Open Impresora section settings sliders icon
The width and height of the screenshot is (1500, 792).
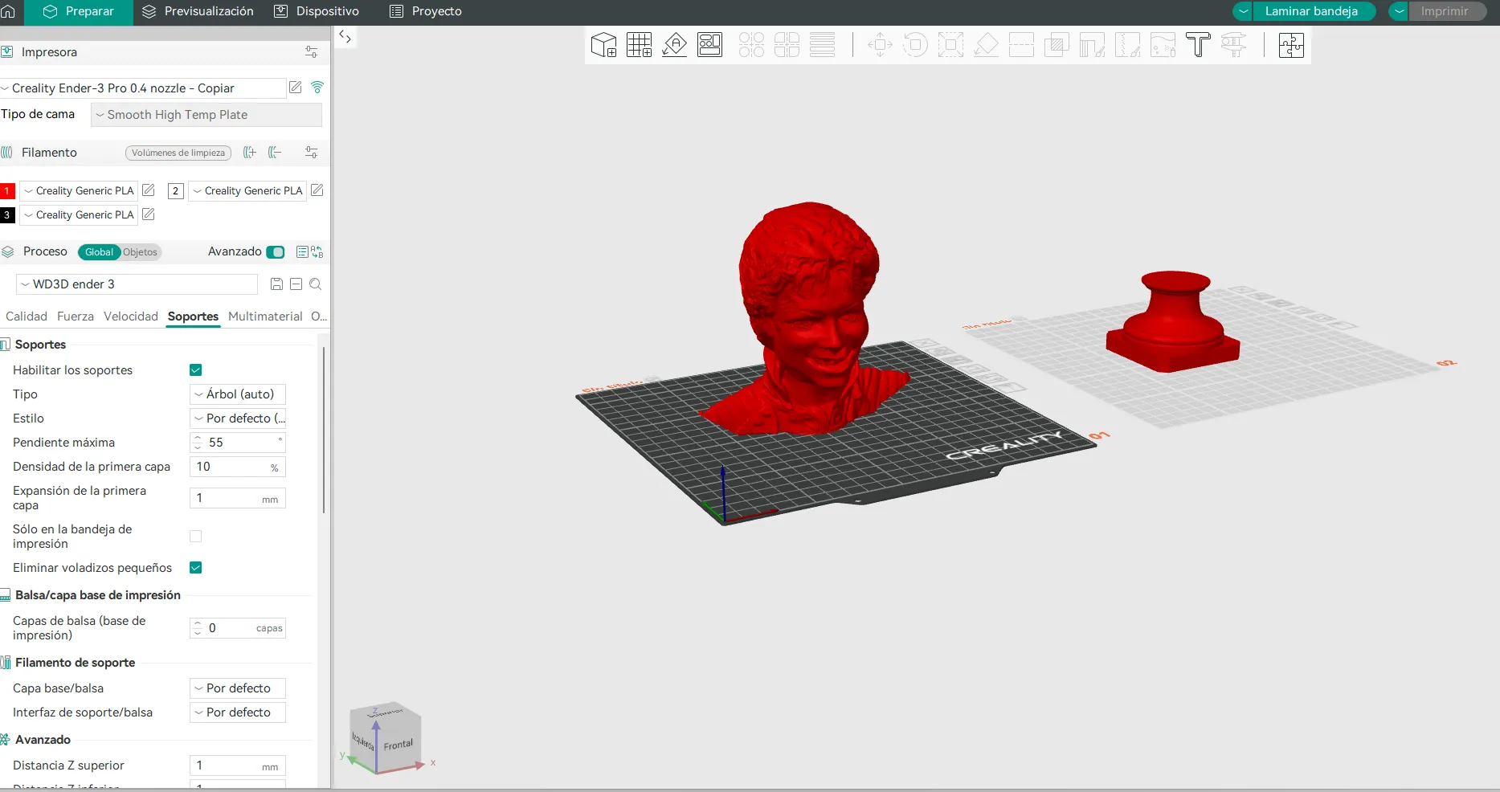pos(312,52)
